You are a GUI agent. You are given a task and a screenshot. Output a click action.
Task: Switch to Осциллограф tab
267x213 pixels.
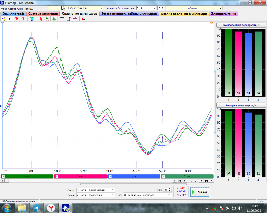tap(13, 14)
